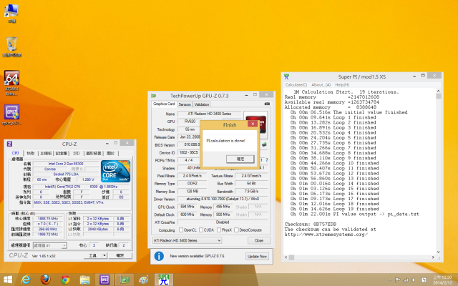
Task: Open the Paint taskbar icon
Action: (x=144, y=280)
